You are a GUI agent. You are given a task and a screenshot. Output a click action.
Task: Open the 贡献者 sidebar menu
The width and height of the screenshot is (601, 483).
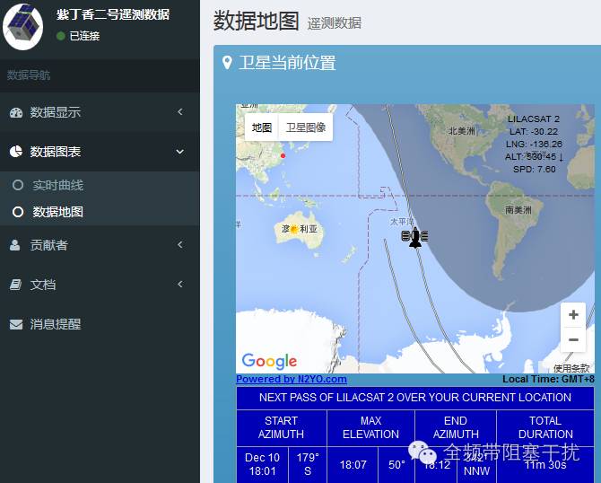coord(100,245)
